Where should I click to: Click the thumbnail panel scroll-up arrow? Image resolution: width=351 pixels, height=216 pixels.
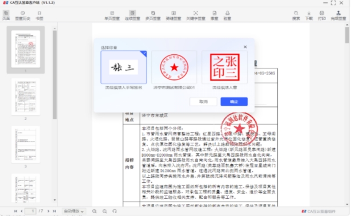click(55, 29)
